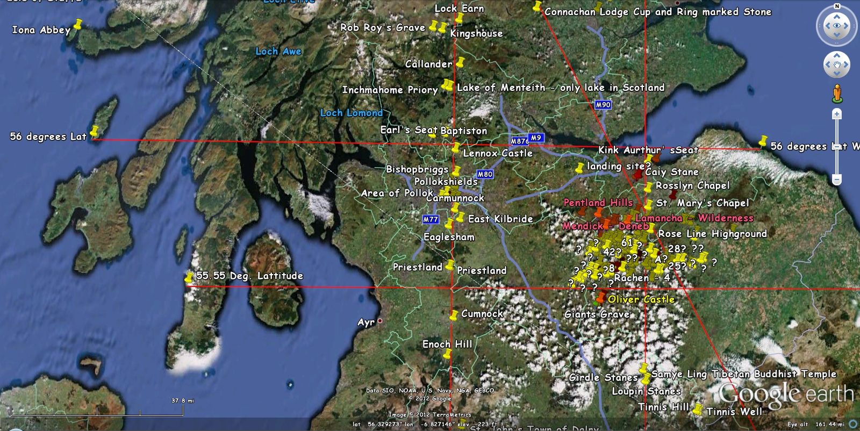Pan the map right with move joystick
The image size is (860, 431).
click(x=845, y=65)
